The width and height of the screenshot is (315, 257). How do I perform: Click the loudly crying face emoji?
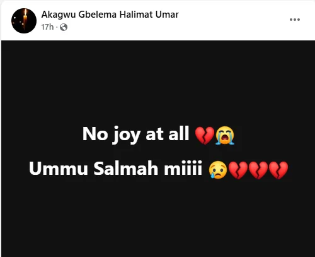[225, 135]
